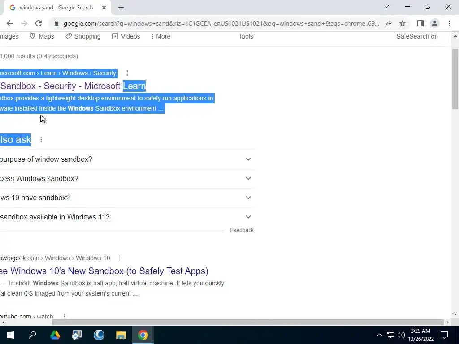Open the search Tools options
459x344 pixels.
tap(246, 36)
